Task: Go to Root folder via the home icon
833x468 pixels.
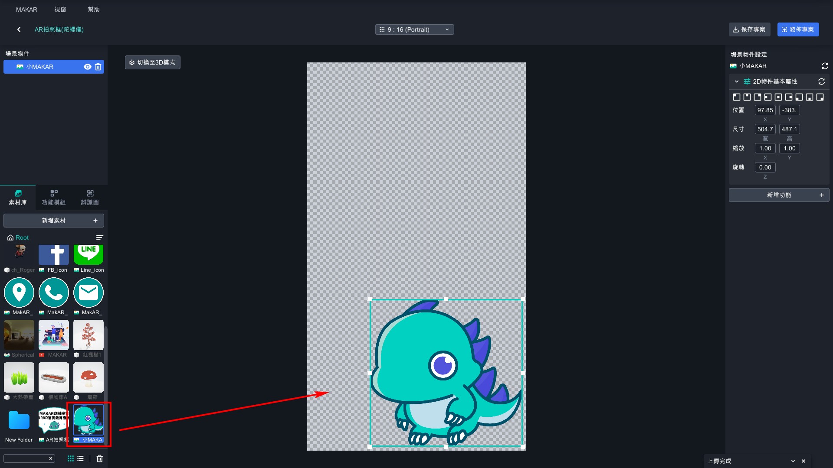Action: (10, 237)
